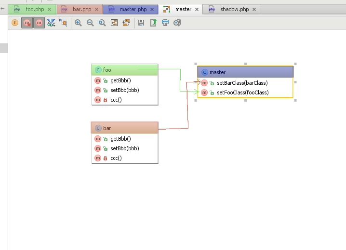Toggle the Methods visibility button
Viewport: 346px width, 250px height.
click(x=39, y=23)
